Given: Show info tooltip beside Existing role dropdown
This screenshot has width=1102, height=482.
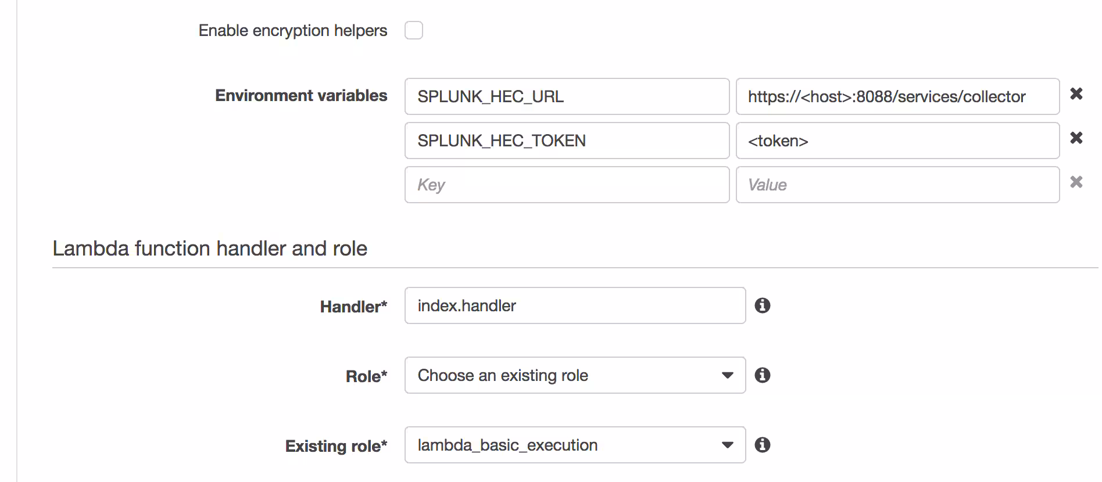Looking at the screenshot, I should [763, 445].
